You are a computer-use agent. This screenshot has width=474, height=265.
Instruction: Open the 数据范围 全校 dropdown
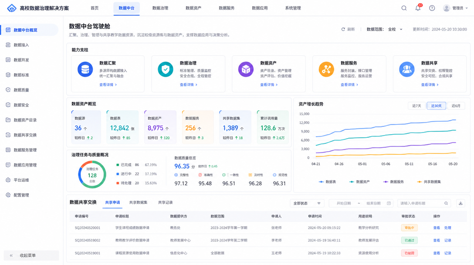point(396,29)
